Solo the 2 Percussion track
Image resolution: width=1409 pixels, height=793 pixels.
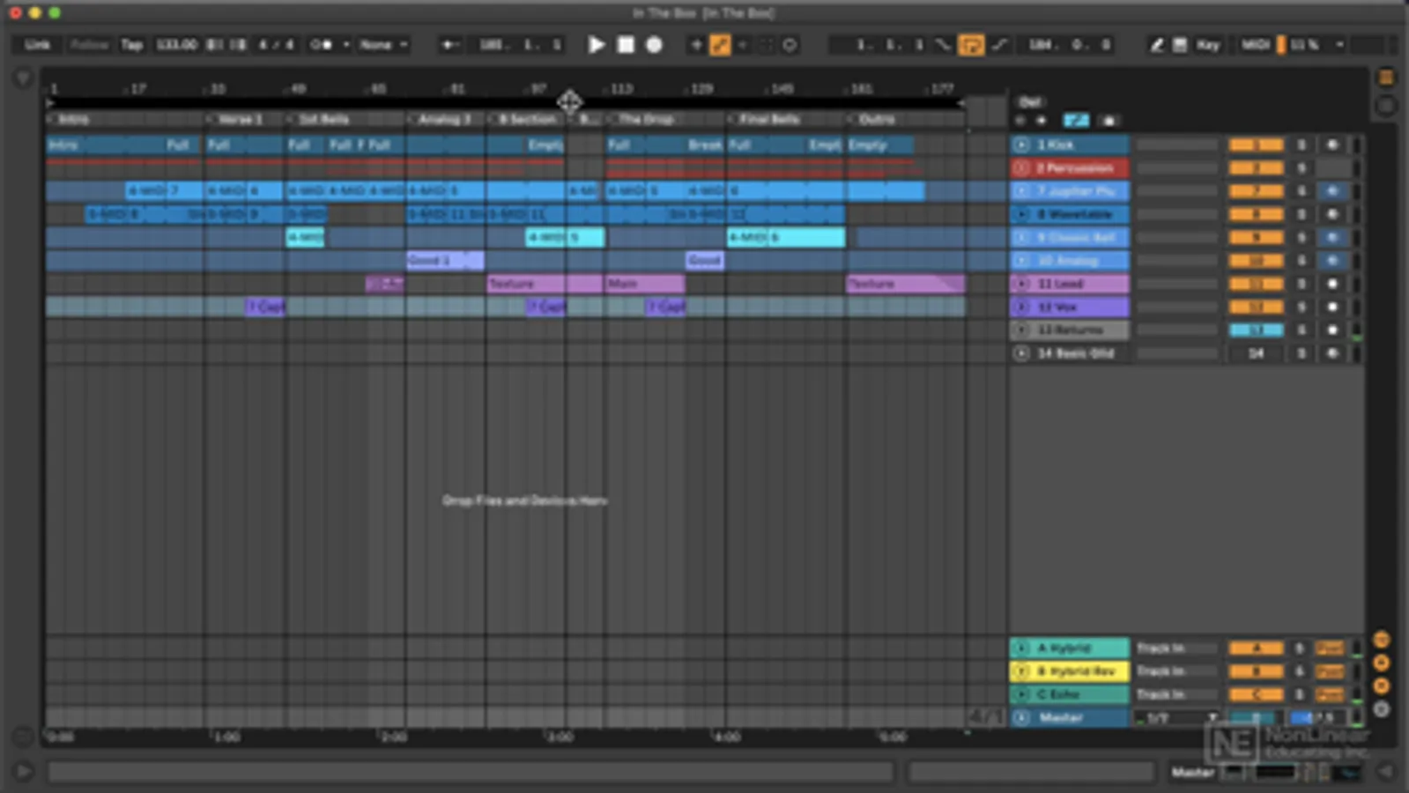[1301, 168]
